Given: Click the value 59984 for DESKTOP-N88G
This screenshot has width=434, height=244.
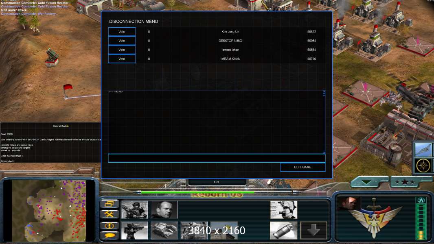Looking at the screenshot, I should [x=312, y=41].
